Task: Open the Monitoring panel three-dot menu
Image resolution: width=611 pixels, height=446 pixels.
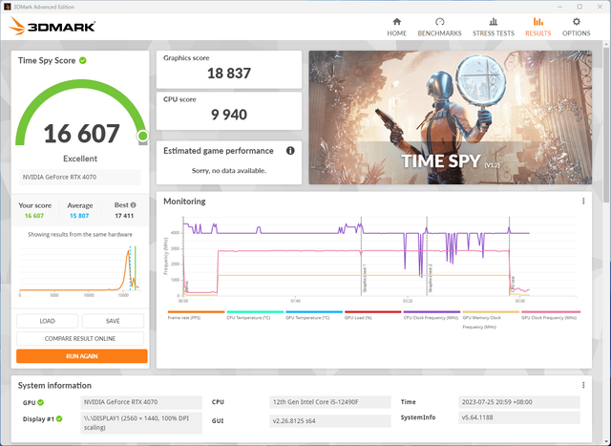Action: (x=583, y=202)
